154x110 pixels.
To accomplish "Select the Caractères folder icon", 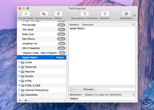I will click(23, 95).
